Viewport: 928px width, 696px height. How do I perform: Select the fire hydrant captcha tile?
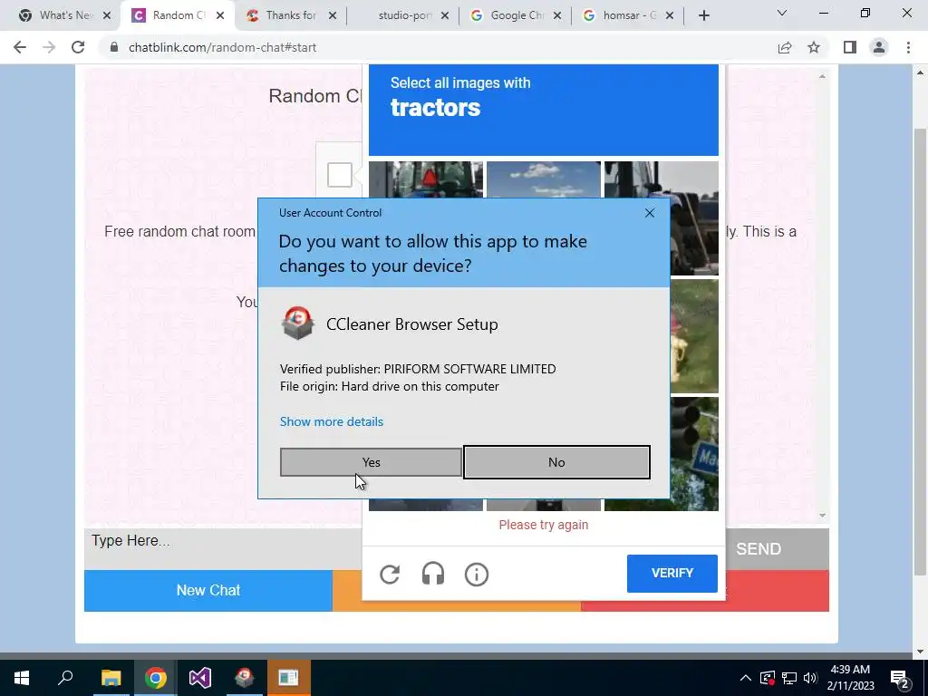point(694,336)
